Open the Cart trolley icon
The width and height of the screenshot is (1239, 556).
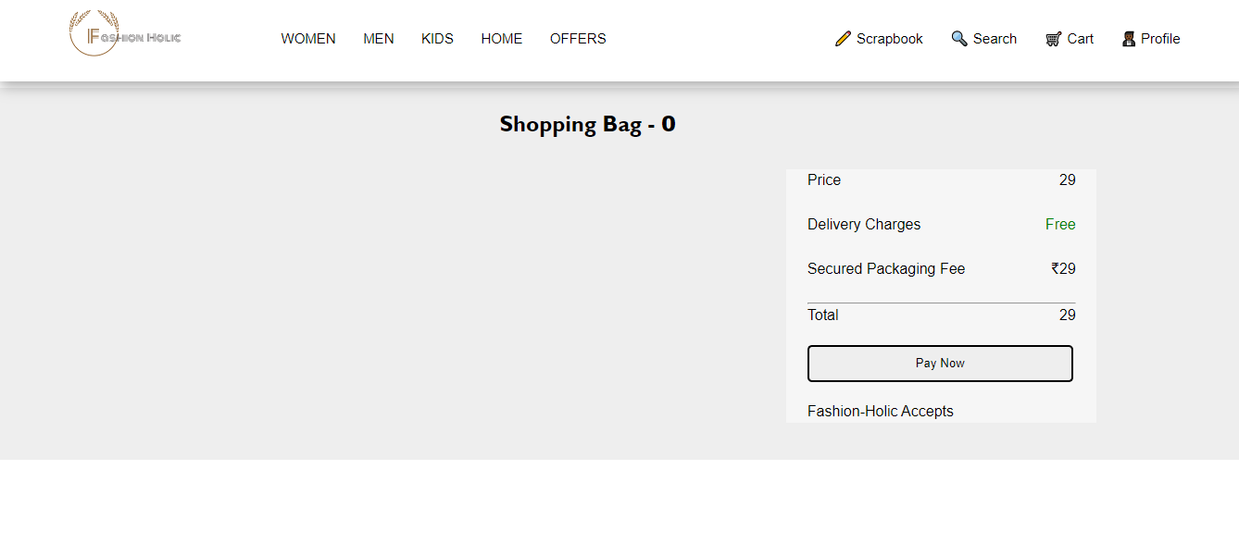[1052, 39]
